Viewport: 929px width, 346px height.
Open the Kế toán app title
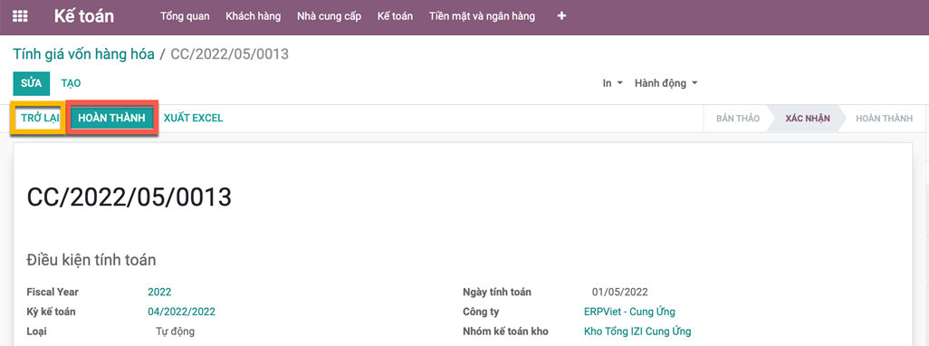point(83,16)
